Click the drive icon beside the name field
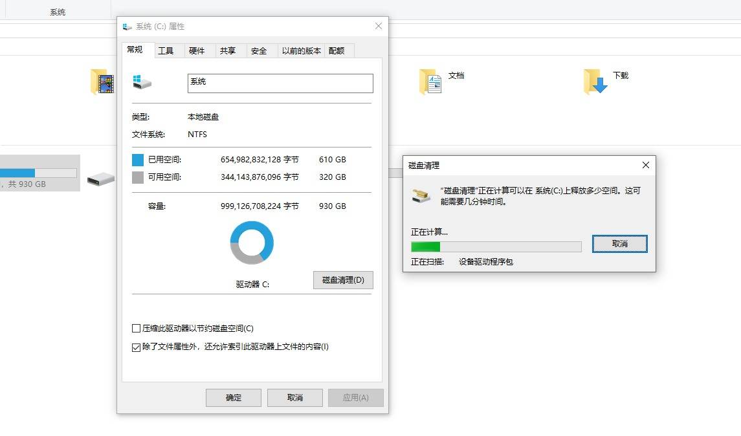 click(142, 82)
